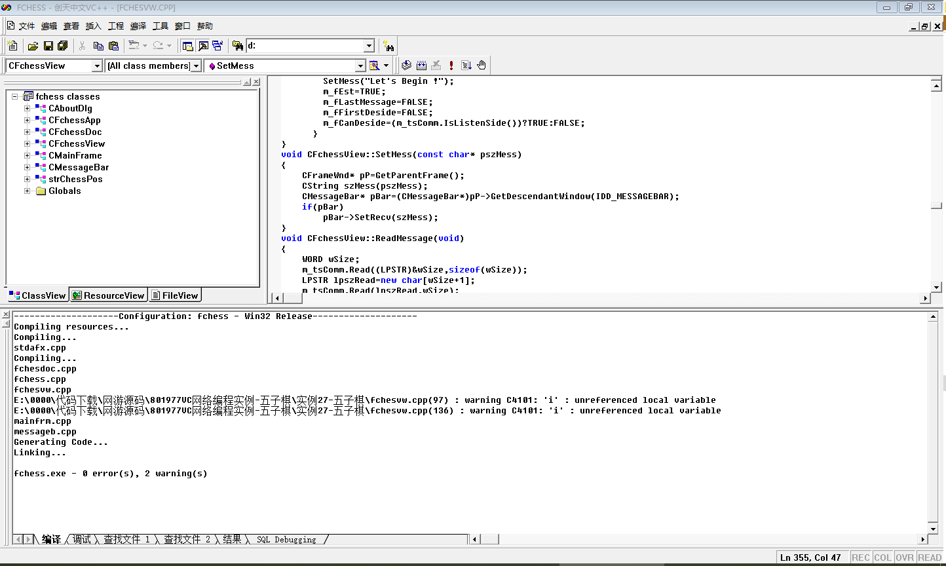
Task: Toggle the Workspace window button
Action: coord(188,46)
